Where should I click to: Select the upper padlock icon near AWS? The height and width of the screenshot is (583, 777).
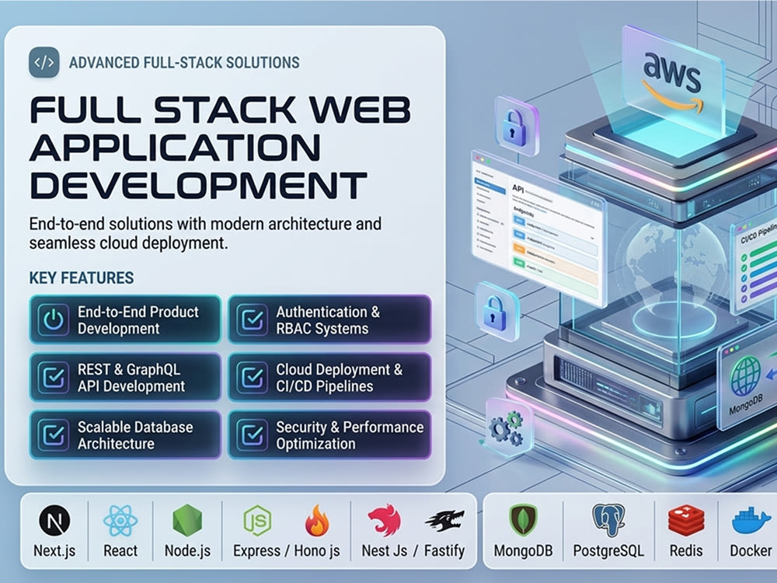coord(516,126)
